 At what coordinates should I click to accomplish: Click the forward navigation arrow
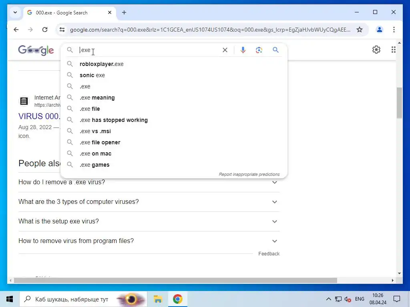click(30, 30)
